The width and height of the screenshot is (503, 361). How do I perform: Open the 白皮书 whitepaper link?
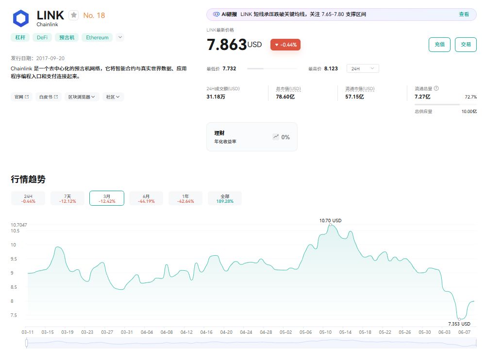(x=49, y=97)
